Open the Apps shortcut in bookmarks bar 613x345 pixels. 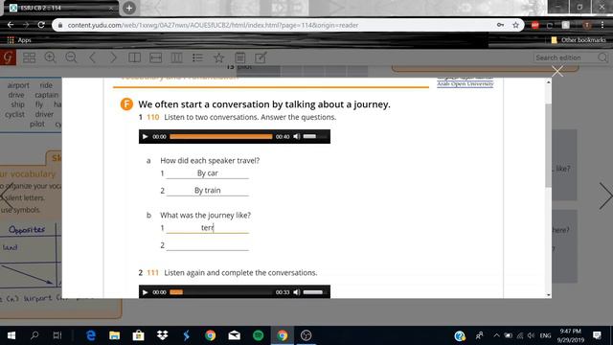(19, 40)
